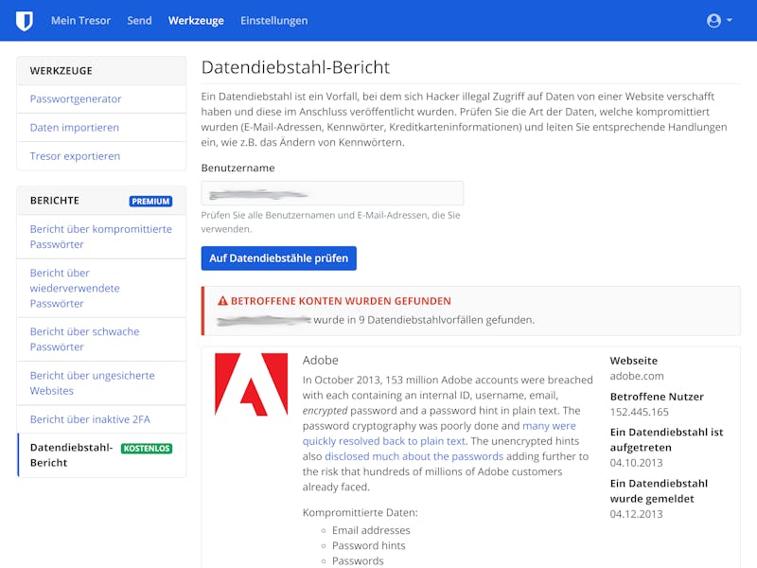Image resolution: width=757 pixels, height=568 pixels.
Task: Open the Mein Tresor tab
Action: click(80, 21)
